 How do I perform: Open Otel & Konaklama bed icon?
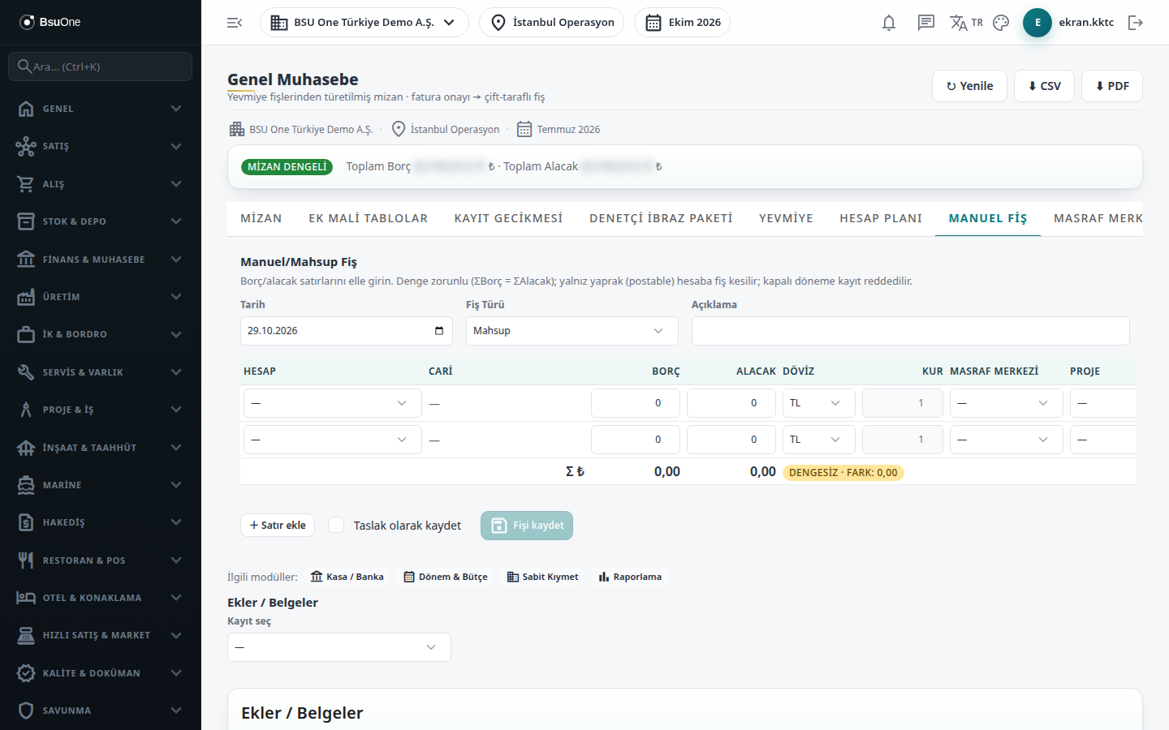click(x=26, y=598)
